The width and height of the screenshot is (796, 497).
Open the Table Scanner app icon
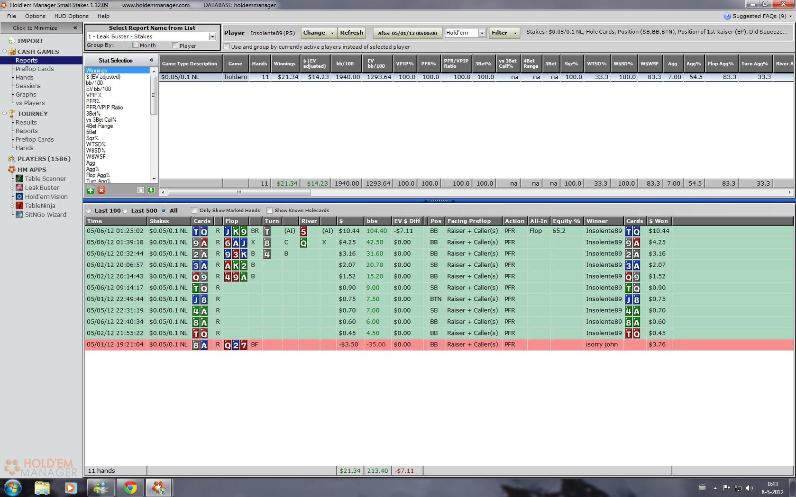(x=19, y=179)
